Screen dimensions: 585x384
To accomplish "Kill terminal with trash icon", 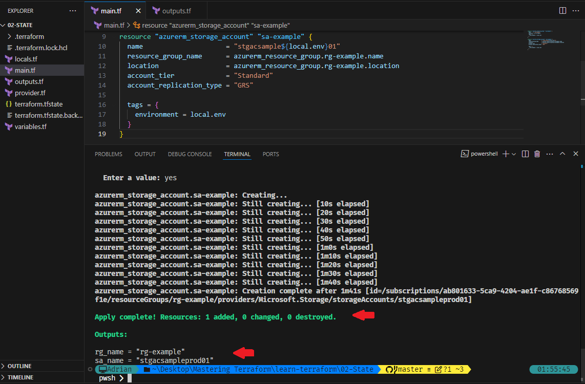I will tap(537, 154).
